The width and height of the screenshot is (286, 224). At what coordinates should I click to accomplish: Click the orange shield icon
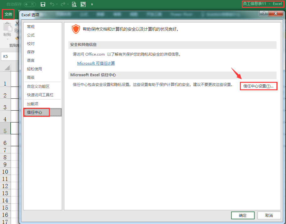[76, 29]
